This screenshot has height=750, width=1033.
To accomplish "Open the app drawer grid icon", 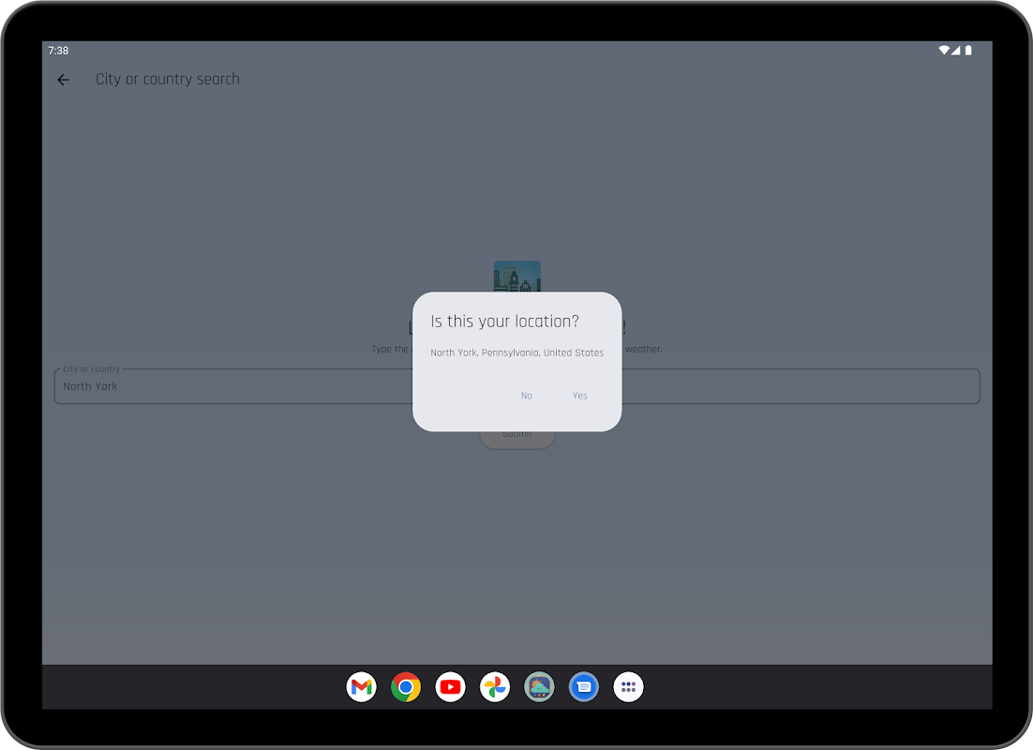I will pyautogui.click(x=628, y=687).
